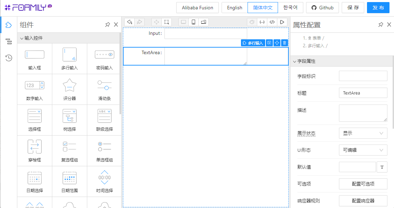Viewport: 394px width, 208px height.
Task: Open the 展示状态 dropdown
Action: coord(363,133)
